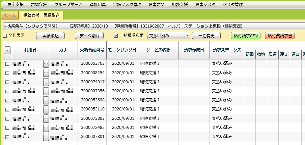Click the ellipsis button for recipient 3000053110
Viewport: 305px width, 145px height.
pos(46,109)
